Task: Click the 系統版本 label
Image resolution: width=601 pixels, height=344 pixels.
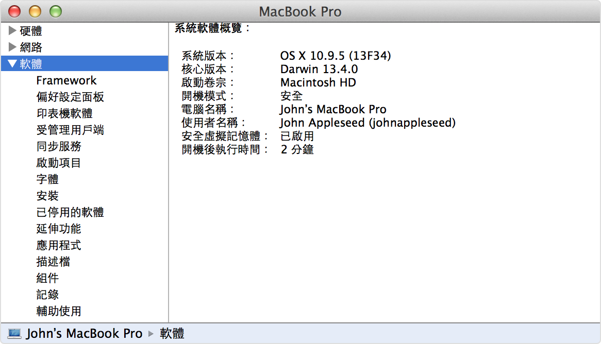Action: point(207,56)
